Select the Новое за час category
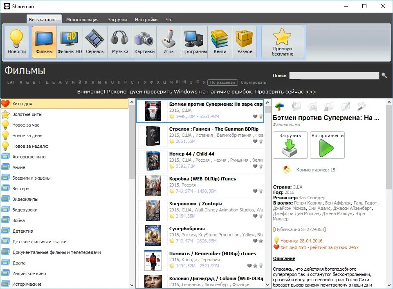Screen dimensions: 393x289 point(65,125)
